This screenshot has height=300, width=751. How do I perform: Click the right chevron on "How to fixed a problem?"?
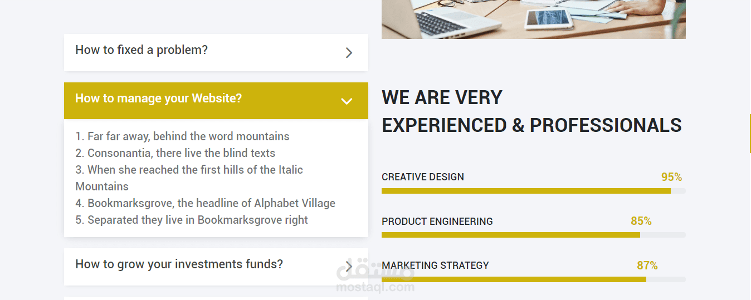pos(349,53)
